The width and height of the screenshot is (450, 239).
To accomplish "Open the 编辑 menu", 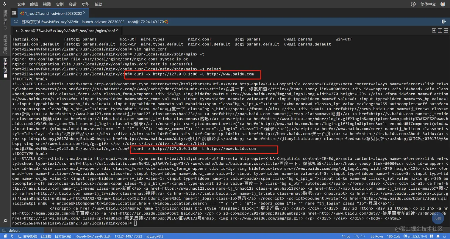I will tap(34, 4).
